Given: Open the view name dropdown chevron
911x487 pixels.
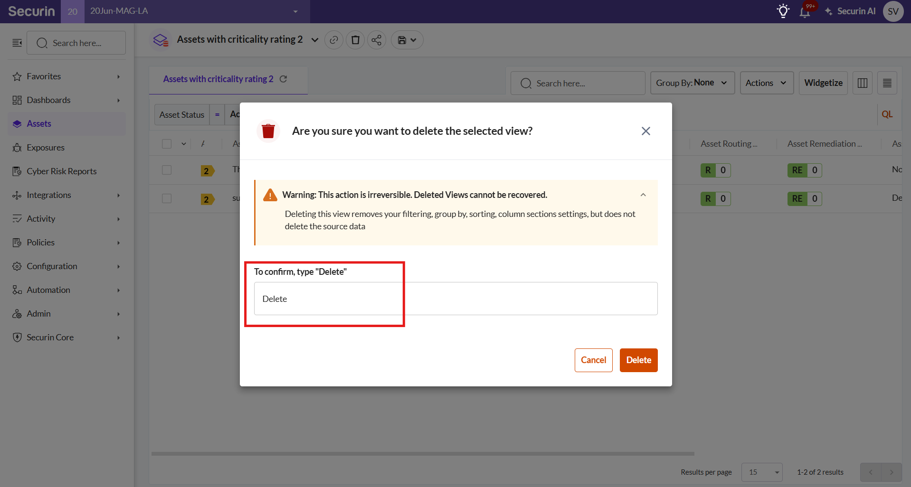Looking at the screenshot, I should 314,40.
